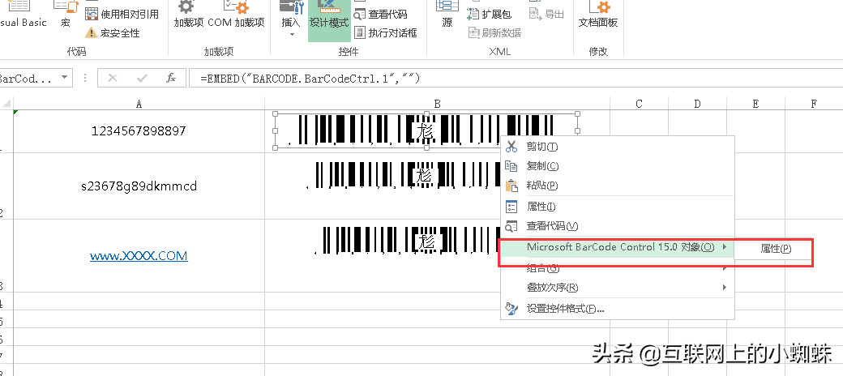
Task: Select column B header
Action: [437, 104]
